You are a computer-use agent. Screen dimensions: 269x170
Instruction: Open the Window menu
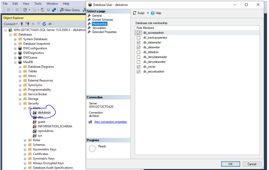[x=52, y=4]
